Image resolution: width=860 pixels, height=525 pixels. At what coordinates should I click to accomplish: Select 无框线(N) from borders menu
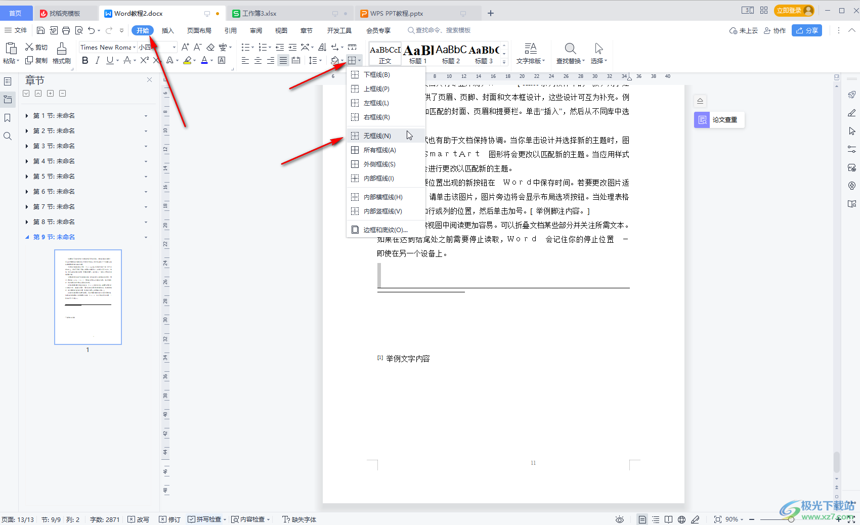(x=385, y=136)
